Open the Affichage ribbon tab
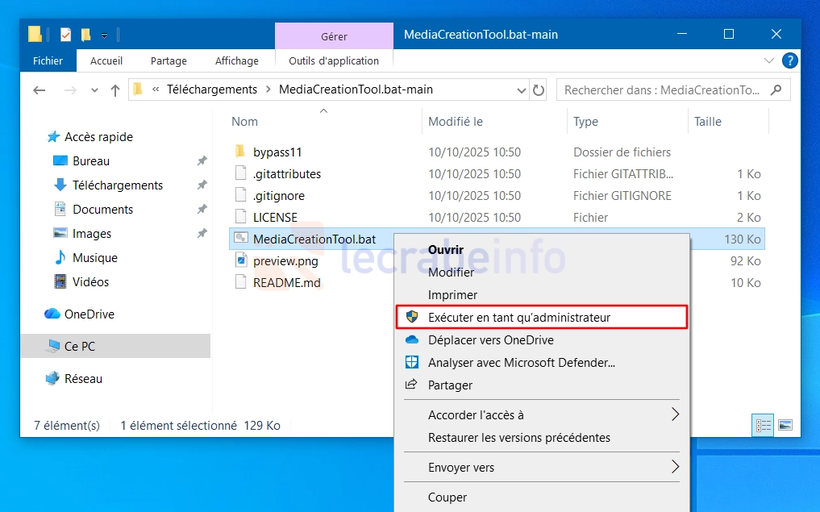 coord(236,60)
